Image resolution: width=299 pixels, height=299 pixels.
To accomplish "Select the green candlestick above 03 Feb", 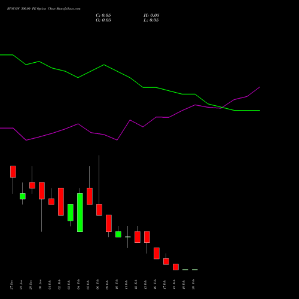I will click(71, 212).
